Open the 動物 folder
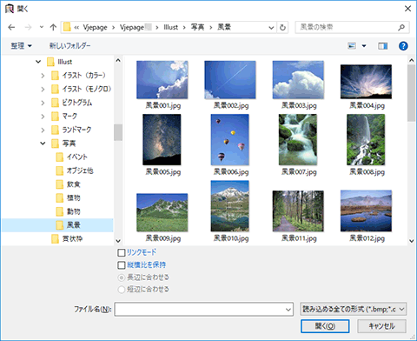Viewport: 417px width, 341px height. pyautogui.click(x=68, y=211)
